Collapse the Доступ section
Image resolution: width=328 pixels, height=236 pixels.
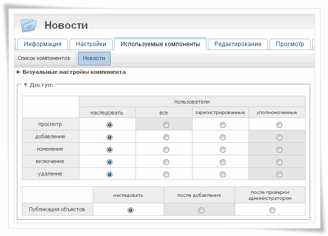tap(39, 85)
